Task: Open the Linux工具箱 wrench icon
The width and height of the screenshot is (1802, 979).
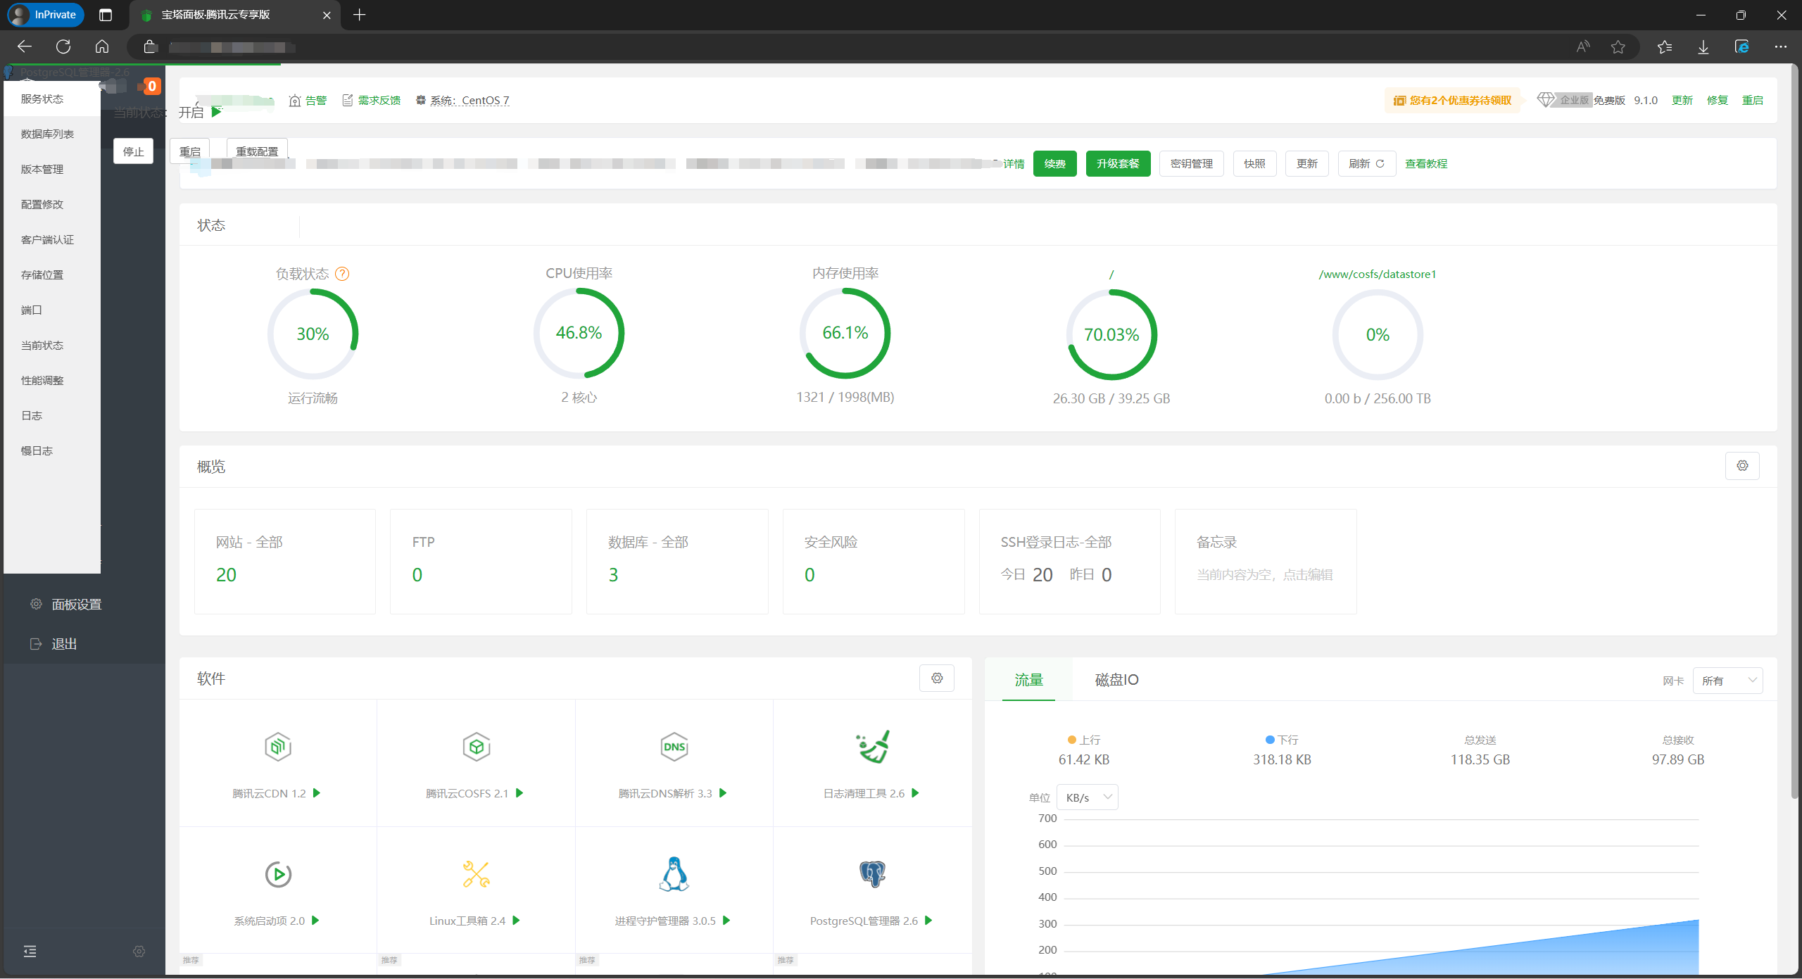Action: pyautogui.click(x=477, y=874)
